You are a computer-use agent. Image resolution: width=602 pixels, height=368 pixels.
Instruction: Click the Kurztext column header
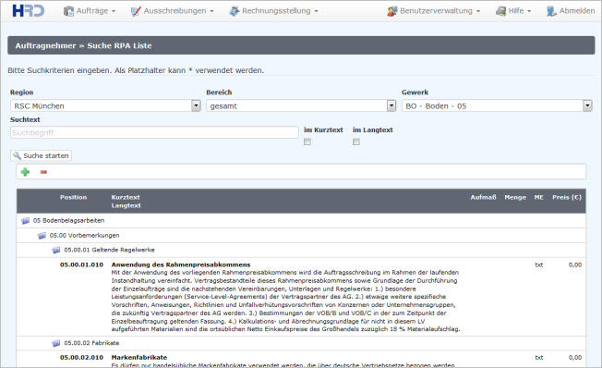[126, 197]
